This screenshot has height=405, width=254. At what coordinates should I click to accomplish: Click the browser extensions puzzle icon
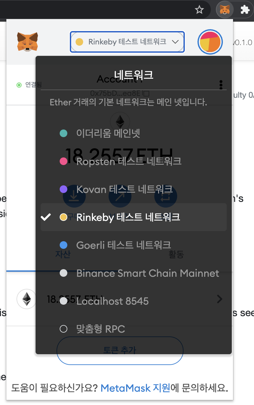coord(245,10)
